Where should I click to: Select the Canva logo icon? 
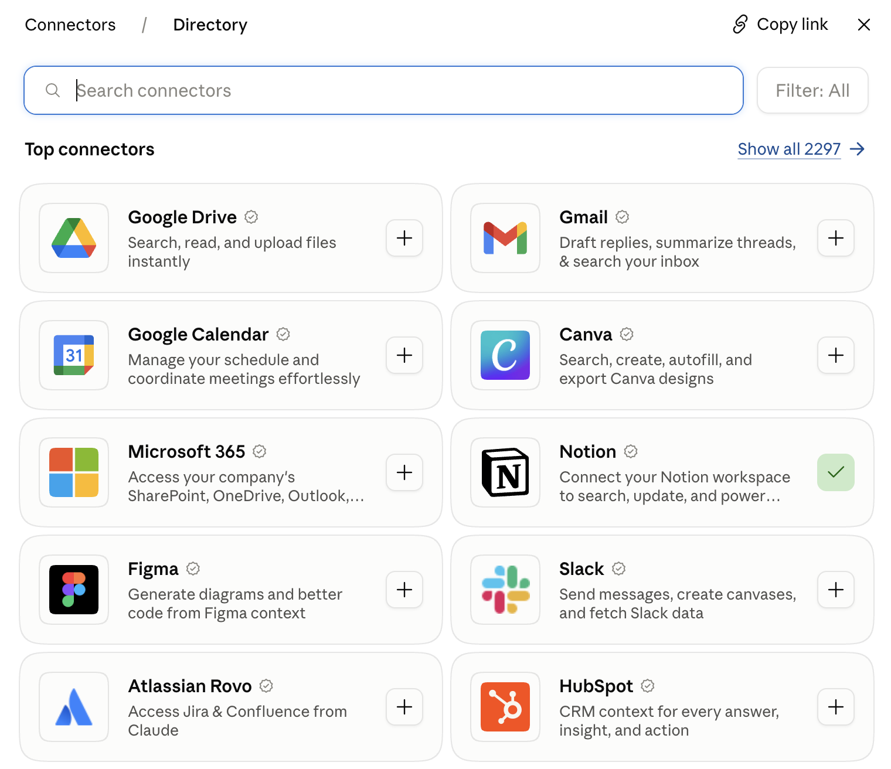tap(505, 355)
